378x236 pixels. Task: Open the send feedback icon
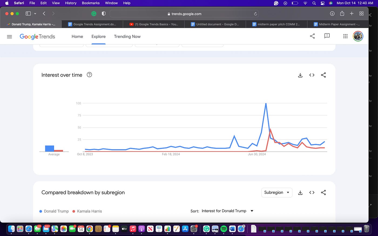[x=327, y=36]
